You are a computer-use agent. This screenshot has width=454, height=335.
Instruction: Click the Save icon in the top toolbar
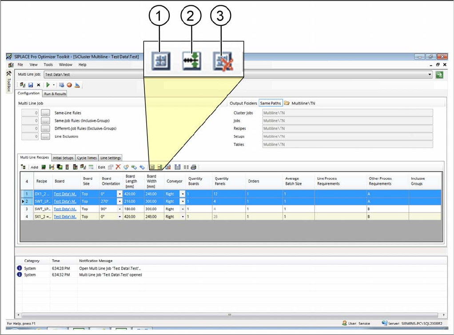point(31,85)
